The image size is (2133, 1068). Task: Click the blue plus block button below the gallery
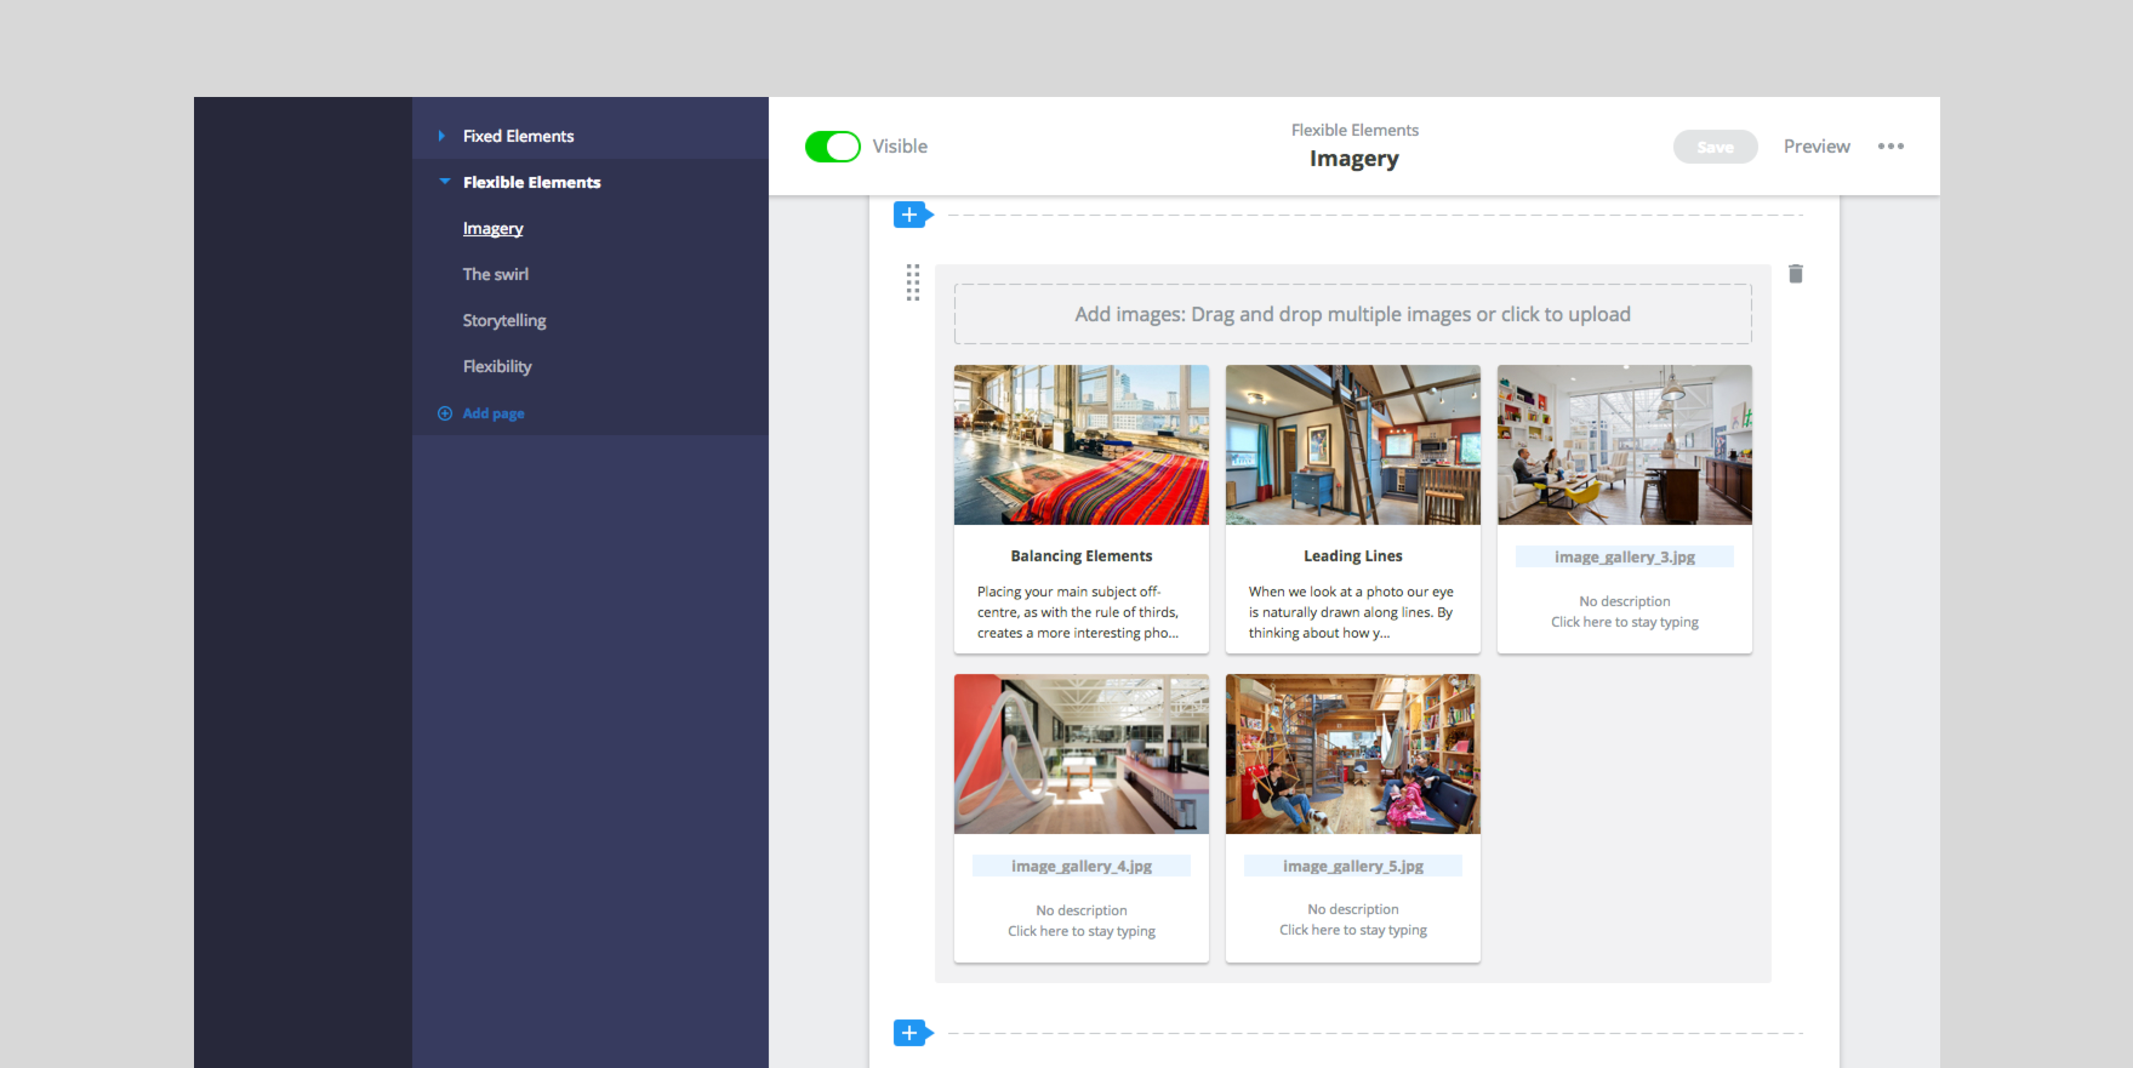(x=912, y=1032)
